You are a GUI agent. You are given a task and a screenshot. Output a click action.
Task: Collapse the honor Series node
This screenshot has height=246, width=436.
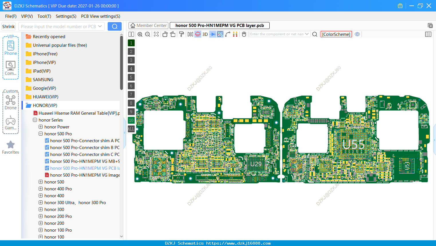pos(35,120)
